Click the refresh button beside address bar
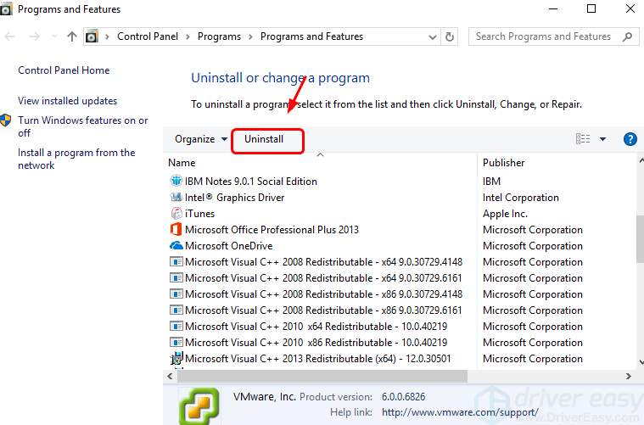 (x=450, y=37)
